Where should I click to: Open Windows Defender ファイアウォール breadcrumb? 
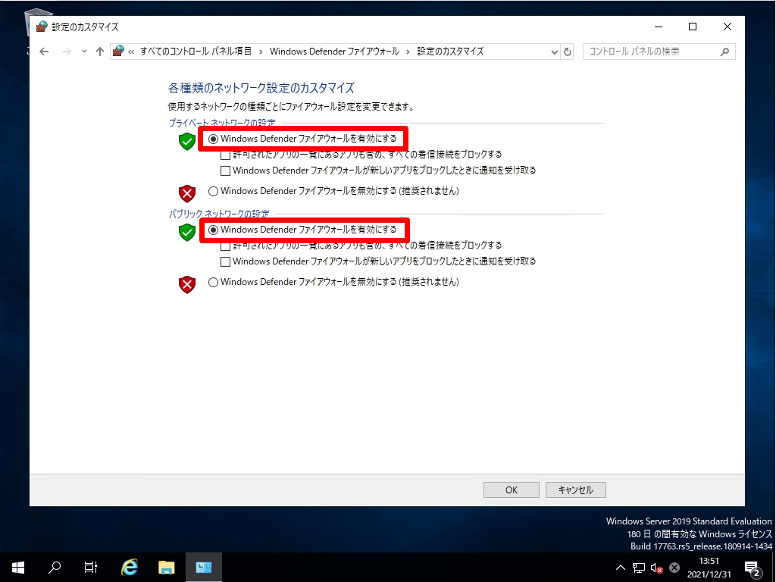point(334,52)
